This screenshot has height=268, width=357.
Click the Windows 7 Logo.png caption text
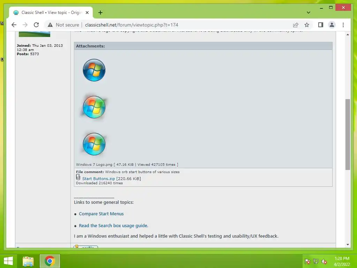click(x=127, y=165)
